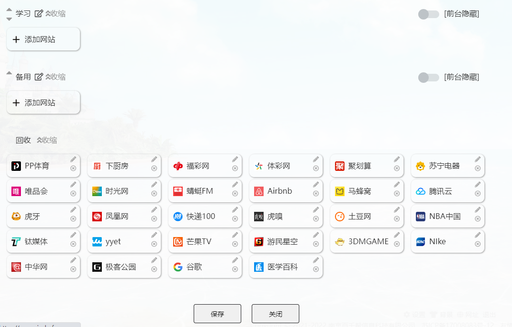Remove 苏宁电器 with its x icon
Screen dimensions: 512x327
point(478,168)
